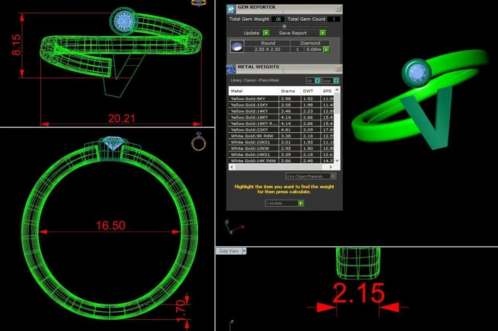Select the White Gold:14K PdW row

[x=281, y=161]
